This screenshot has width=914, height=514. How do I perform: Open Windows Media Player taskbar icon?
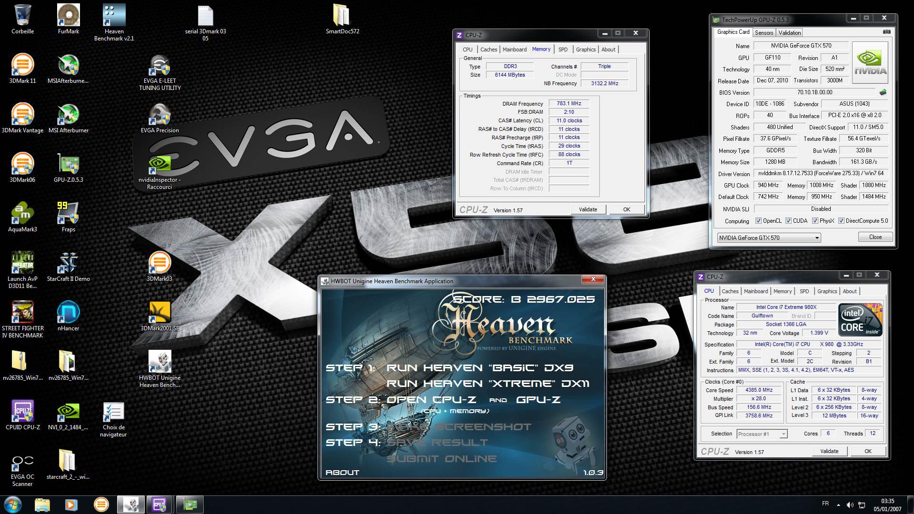pos(71,504)
